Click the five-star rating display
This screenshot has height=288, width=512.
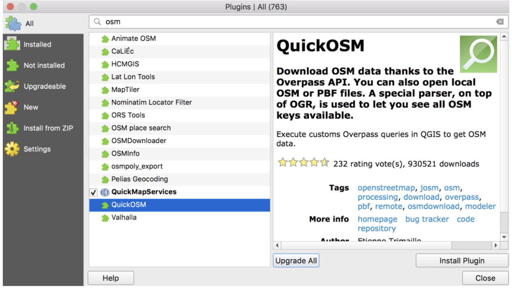[x=304, y=163]
